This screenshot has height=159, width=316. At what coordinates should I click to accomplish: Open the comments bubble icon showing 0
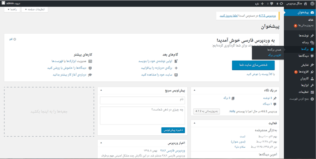272,4
